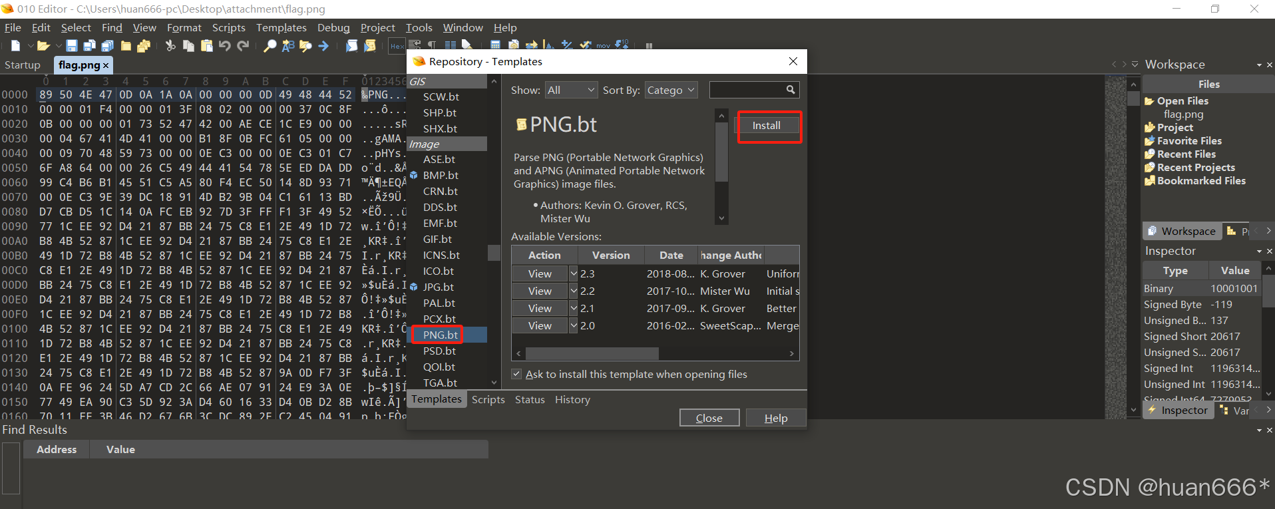Open the Workspace panel options arrow
1275x509 pixels.
[x=1259, y=65]
